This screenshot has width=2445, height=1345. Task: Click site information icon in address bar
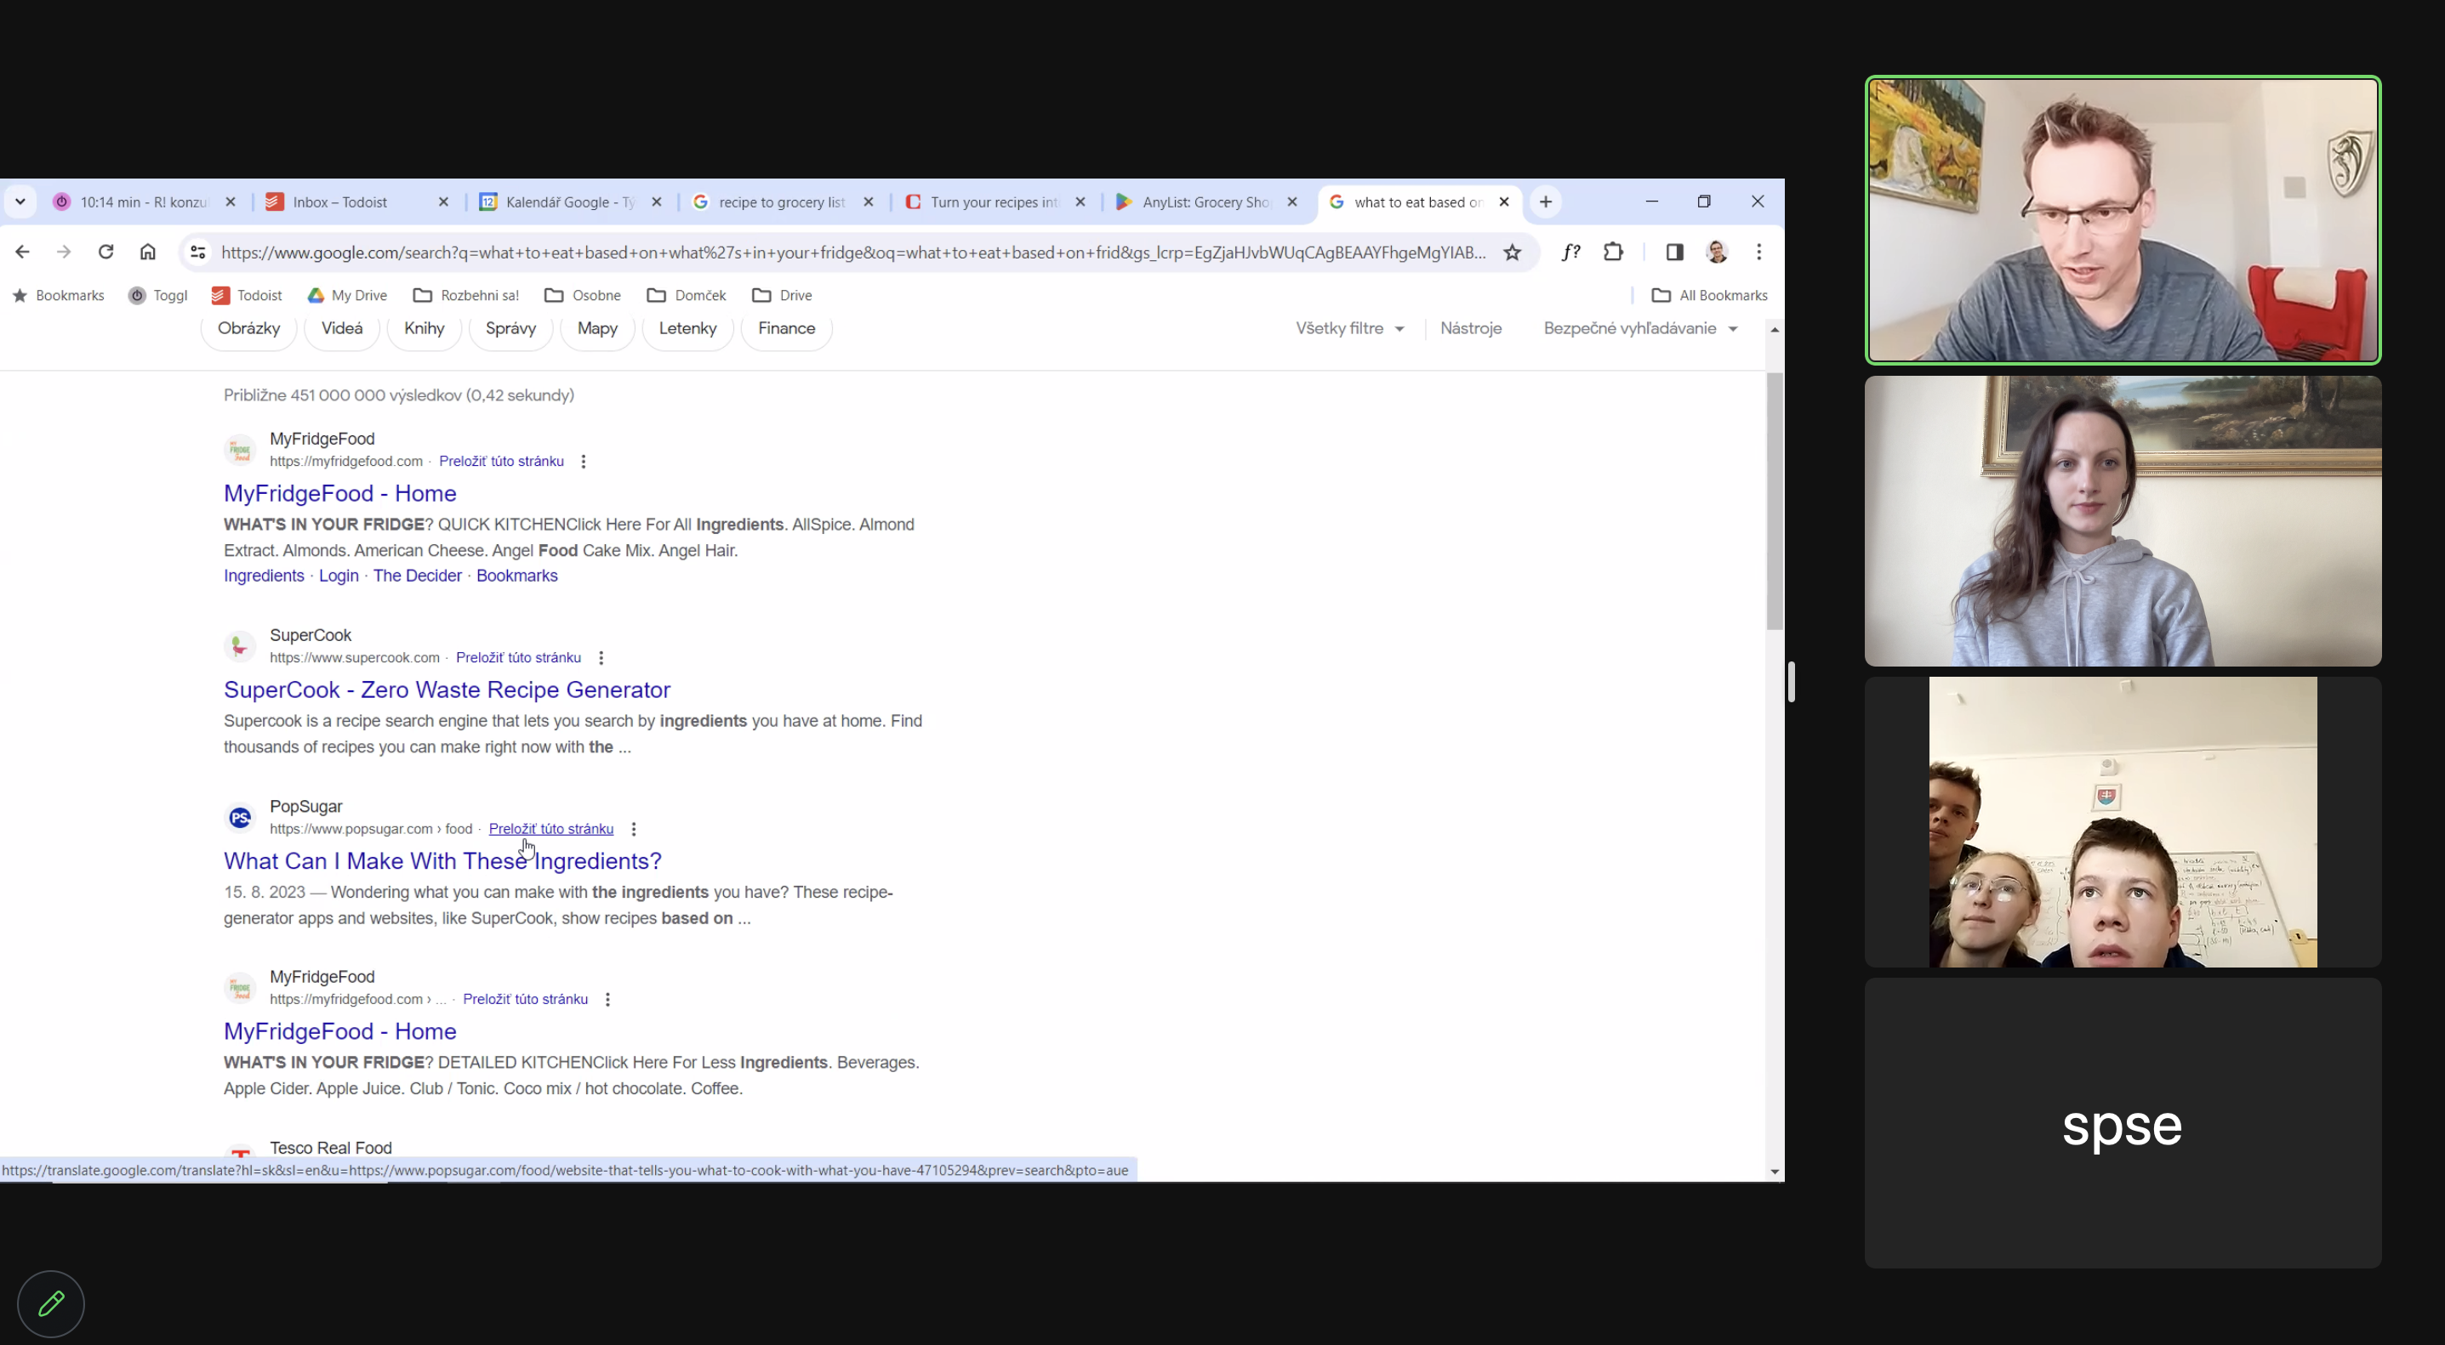197,253
